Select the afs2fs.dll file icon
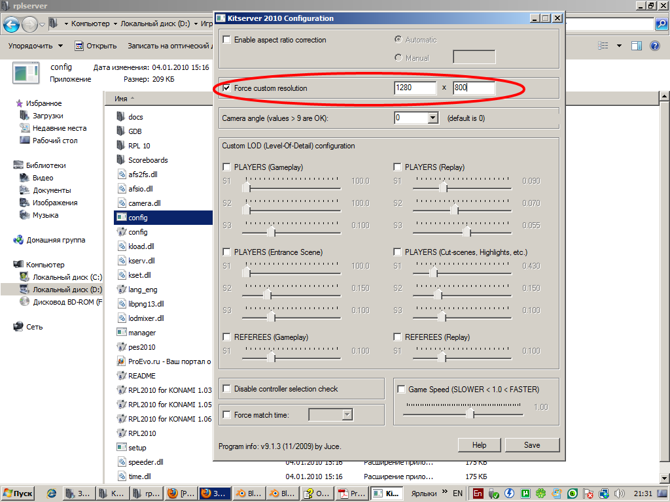 click(122, 174)
